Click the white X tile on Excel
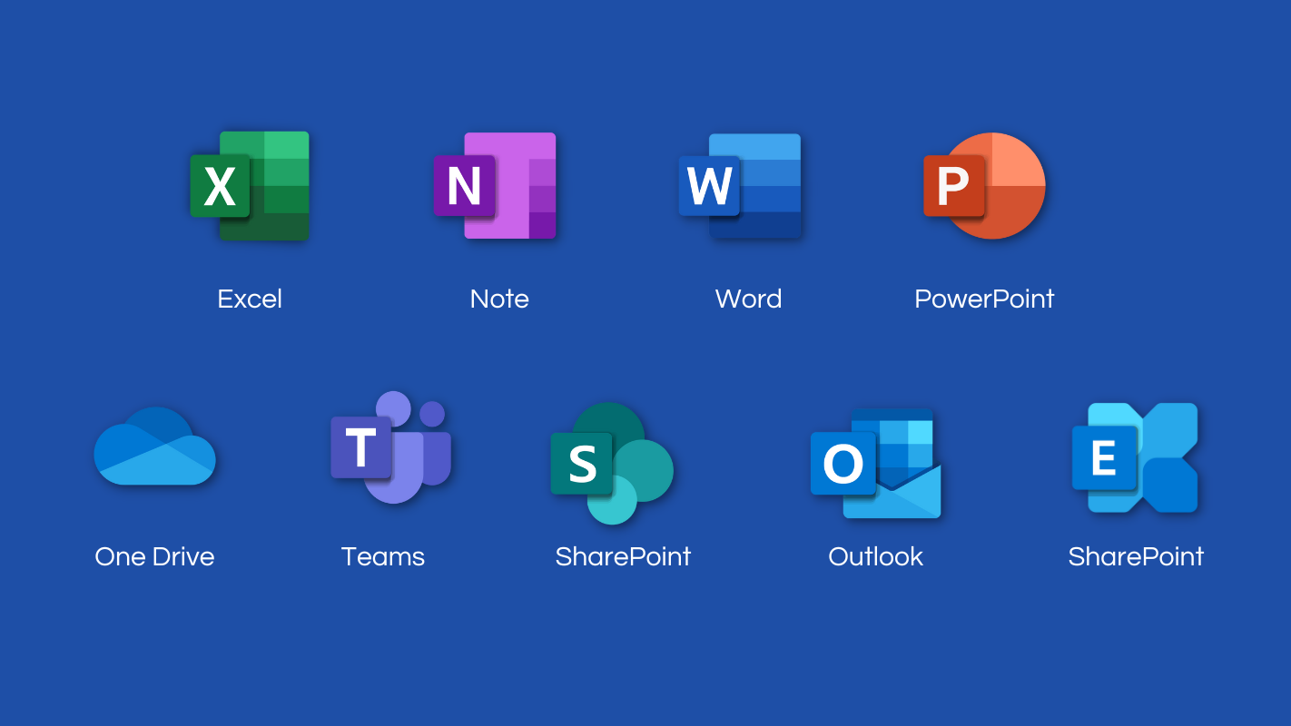The height and width of the screenshot is (726, 1291). (x=220, y=186)
